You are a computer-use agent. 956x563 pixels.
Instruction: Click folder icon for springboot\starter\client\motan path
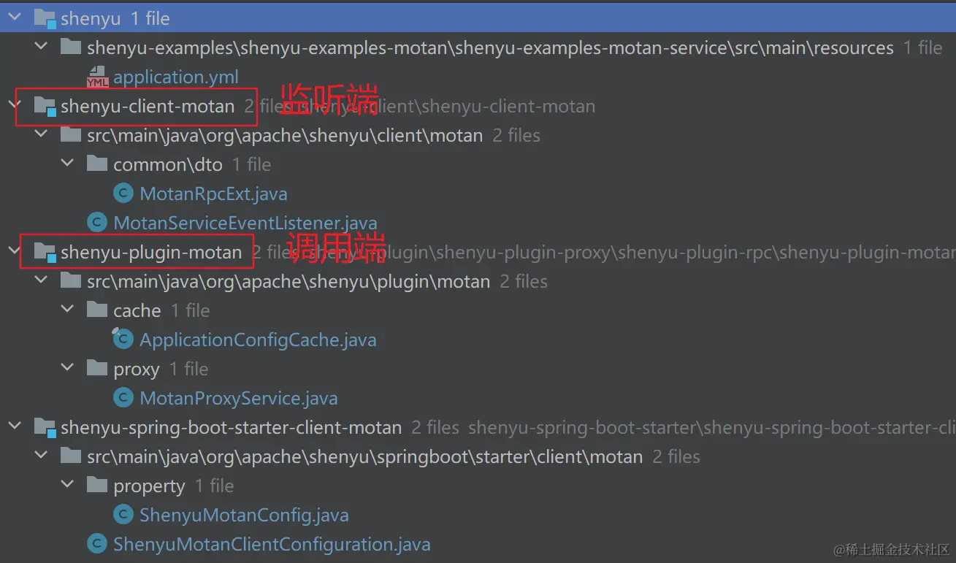point(70,456)
